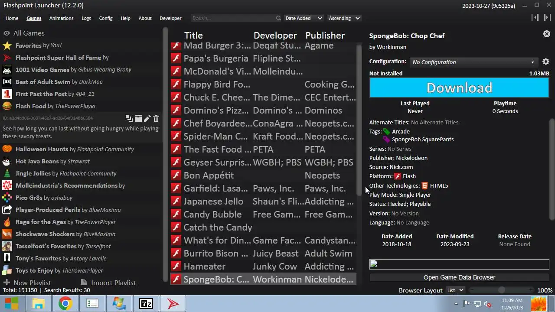
Task: Duplicate the Flash Food playlist
Action: [129, 118]
